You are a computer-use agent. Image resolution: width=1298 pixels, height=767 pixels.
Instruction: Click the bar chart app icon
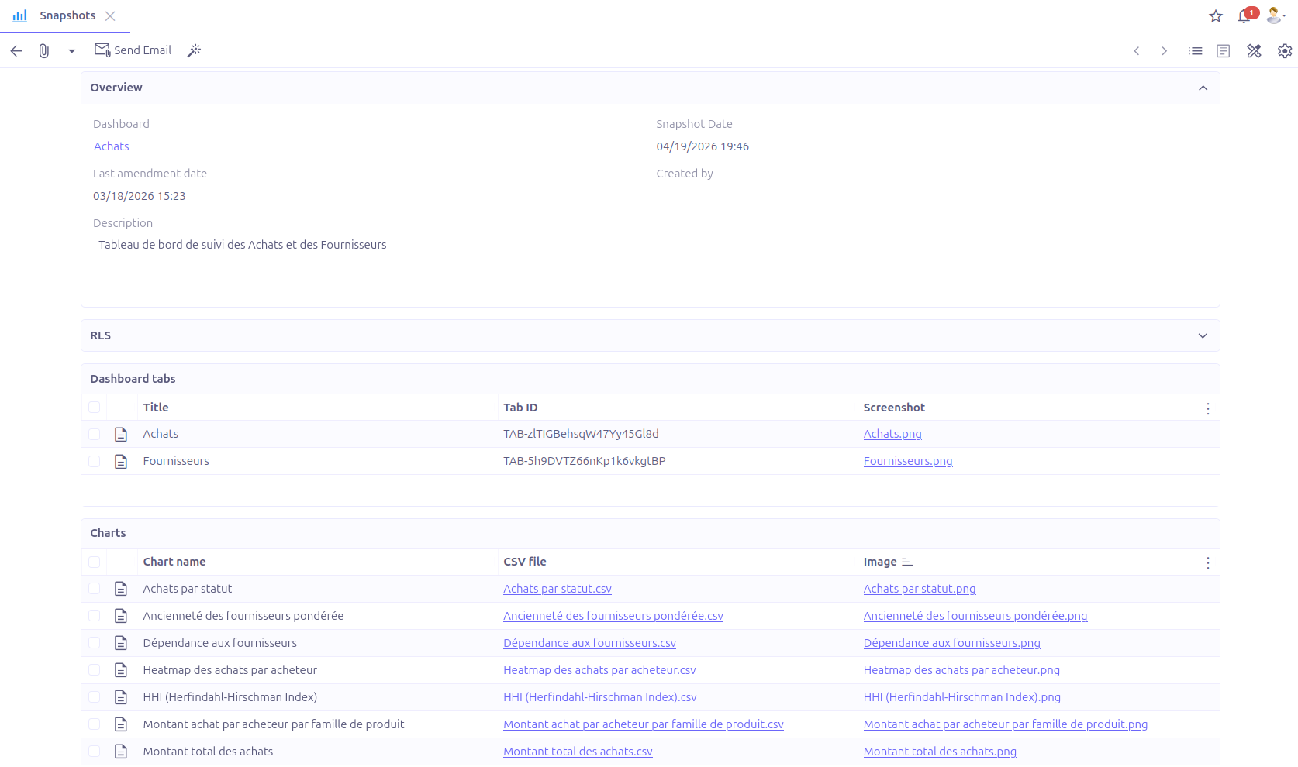click(20, 15)
